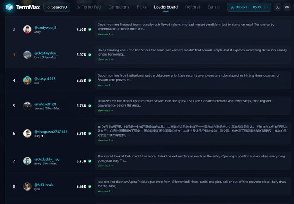Open @andyweb_3 profile link

coord(45,28)
